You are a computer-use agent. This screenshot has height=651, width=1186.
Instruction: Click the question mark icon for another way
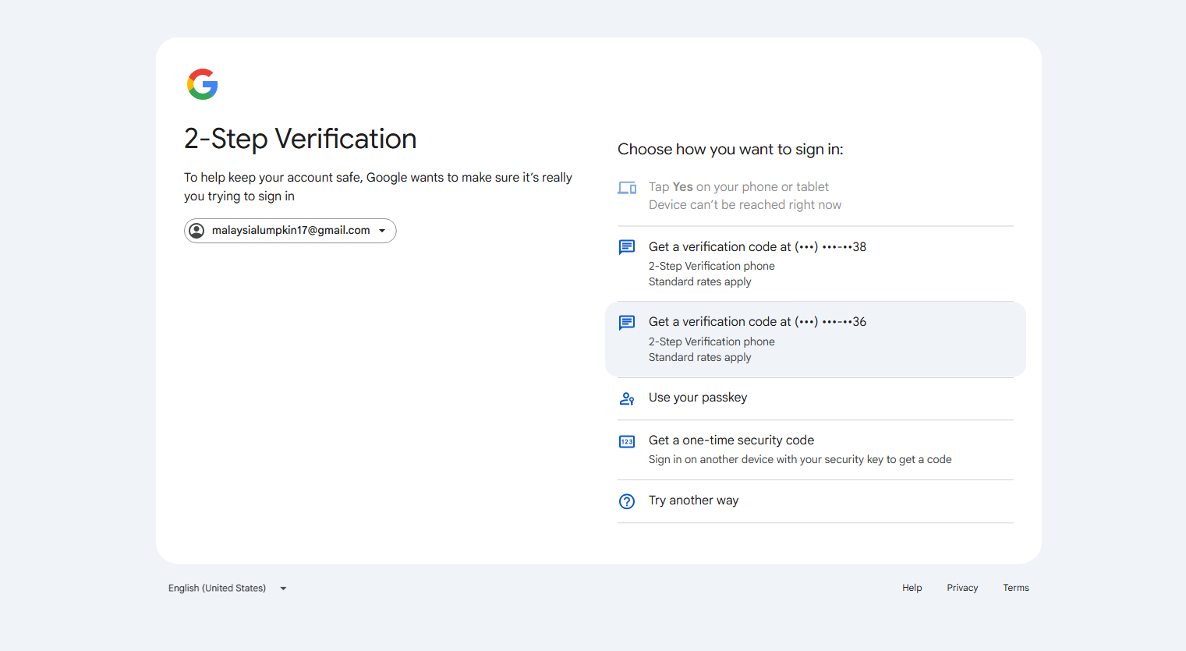click(627, 501)
